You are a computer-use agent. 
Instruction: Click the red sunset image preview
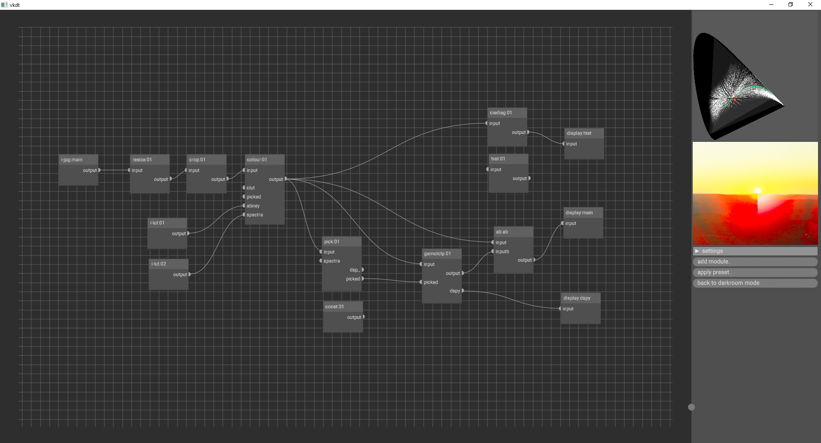click(755, 194)
